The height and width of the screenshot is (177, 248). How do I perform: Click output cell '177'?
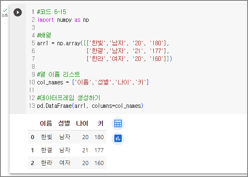coord(99,150)
